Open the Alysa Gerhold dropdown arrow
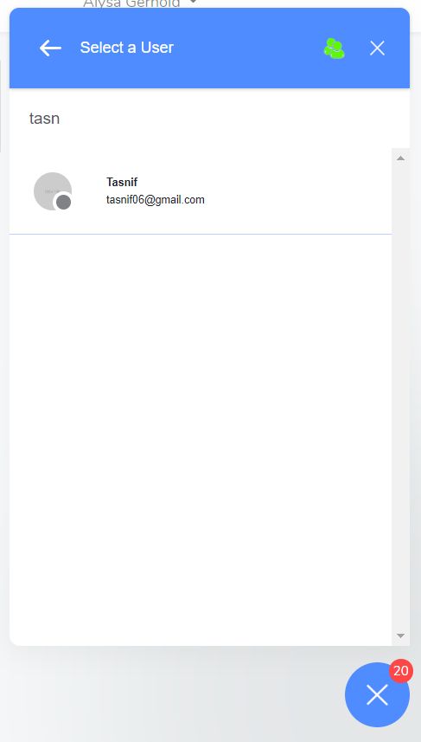The width and height of the screenshot is (421, 742). tap(193, 3)
